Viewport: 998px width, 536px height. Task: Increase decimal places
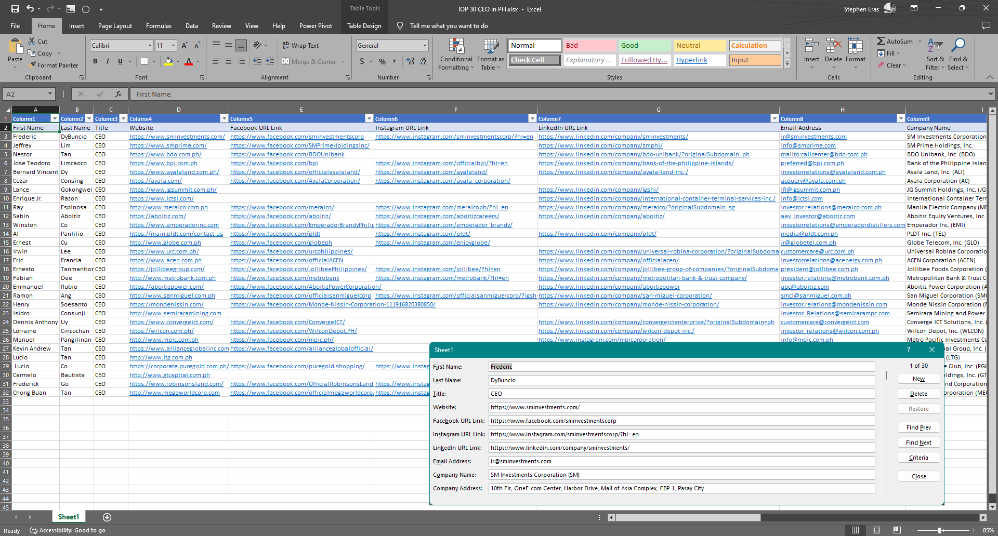[411, 61]
